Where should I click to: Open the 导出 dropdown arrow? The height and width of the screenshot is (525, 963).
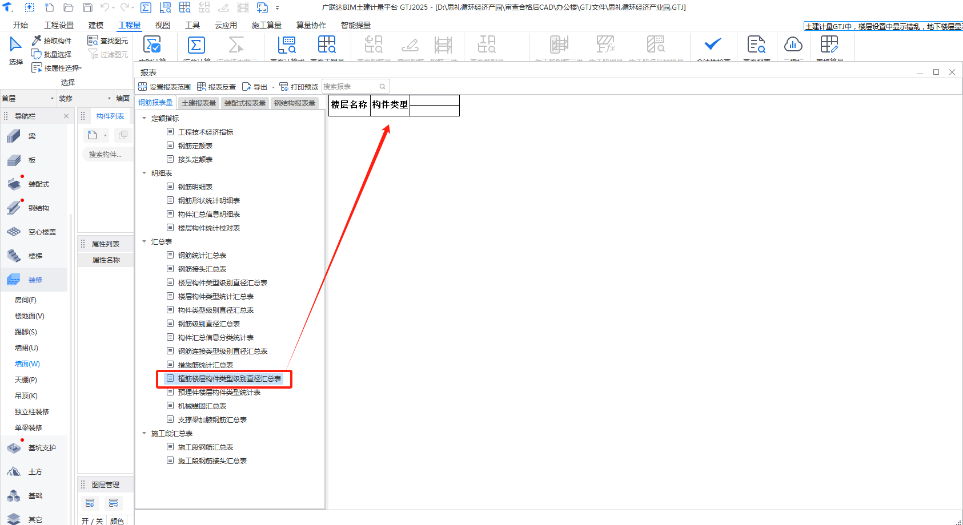(273, 87)
